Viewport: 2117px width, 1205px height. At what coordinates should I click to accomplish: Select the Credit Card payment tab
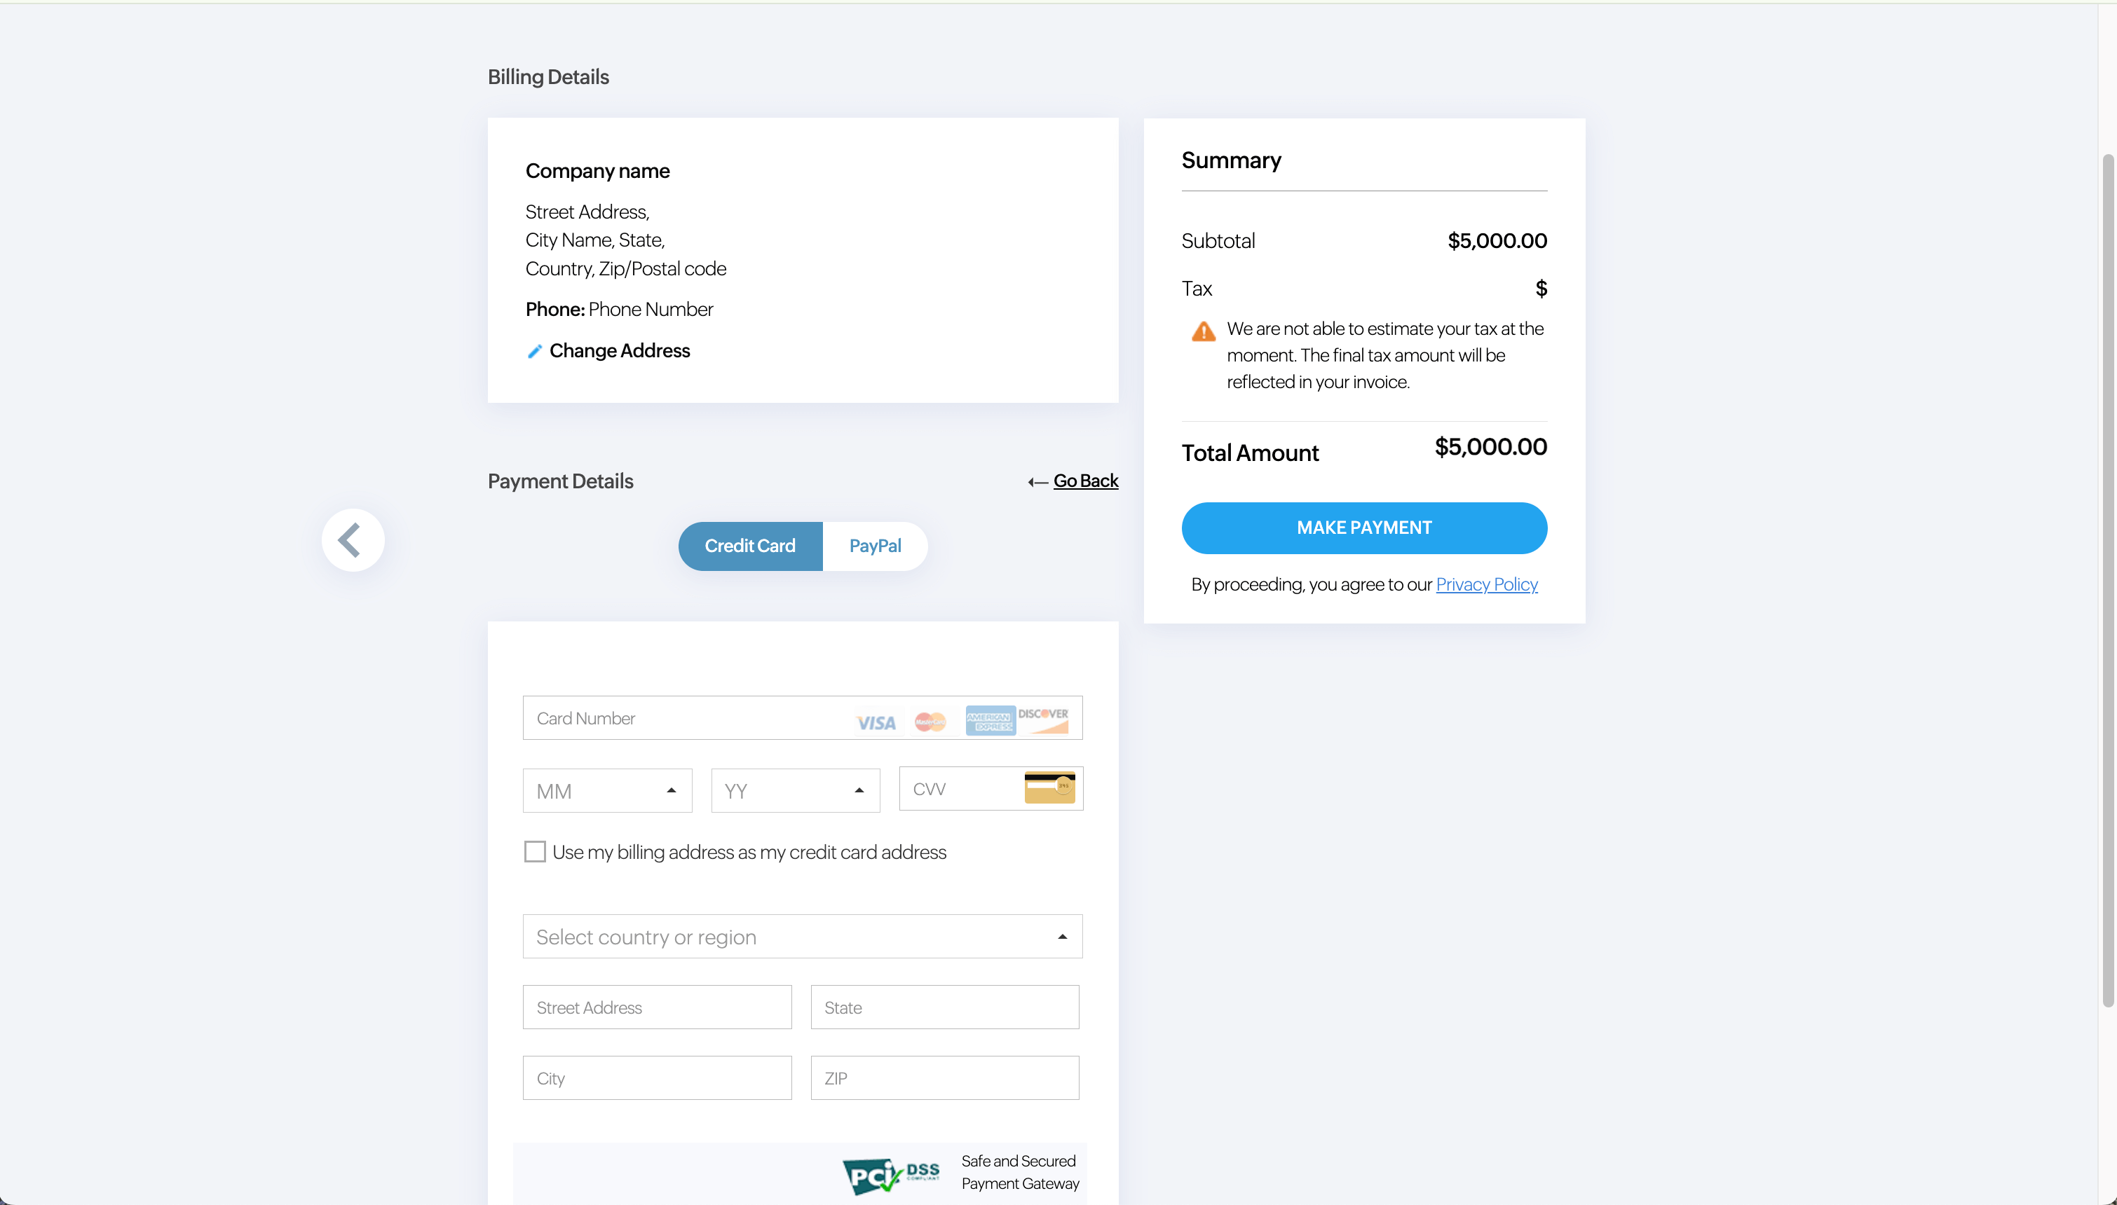click(750, 546)
